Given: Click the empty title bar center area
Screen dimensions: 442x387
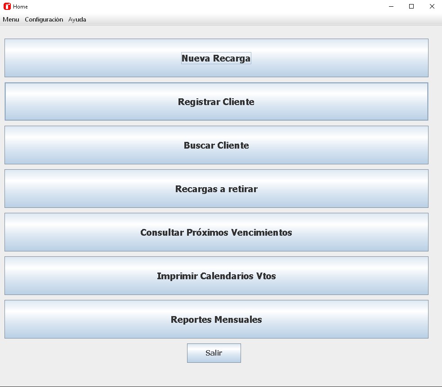Looking at the screenshot, I should pos(202,7).
